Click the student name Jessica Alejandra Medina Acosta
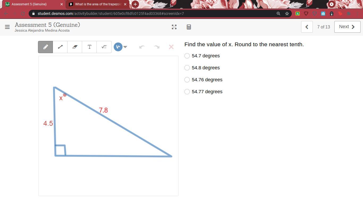The height and width of the screenshot is (204, 363). click(42, 31)
